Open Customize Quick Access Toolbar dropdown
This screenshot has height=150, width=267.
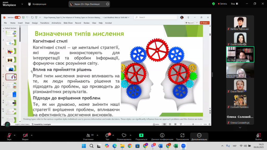tap(40, 17)
